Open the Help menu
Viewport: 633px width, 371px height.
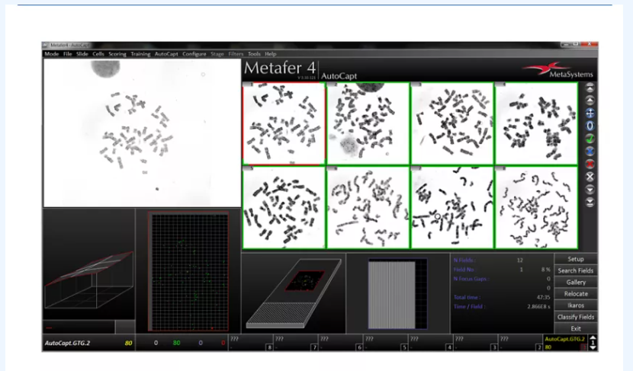tap(271, 53)
